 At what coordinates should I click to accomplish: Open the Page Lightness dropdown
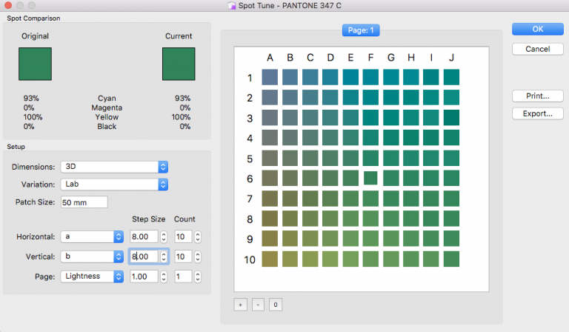coord(92,276)
